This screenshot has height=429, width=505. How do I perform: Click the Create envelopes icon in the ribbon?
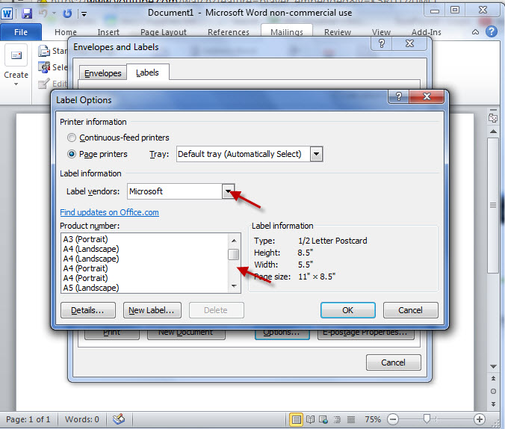16,55
